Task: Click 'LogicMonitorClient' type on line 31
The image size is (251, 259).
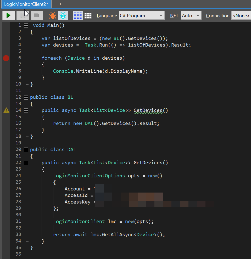Action: point(79,222)
